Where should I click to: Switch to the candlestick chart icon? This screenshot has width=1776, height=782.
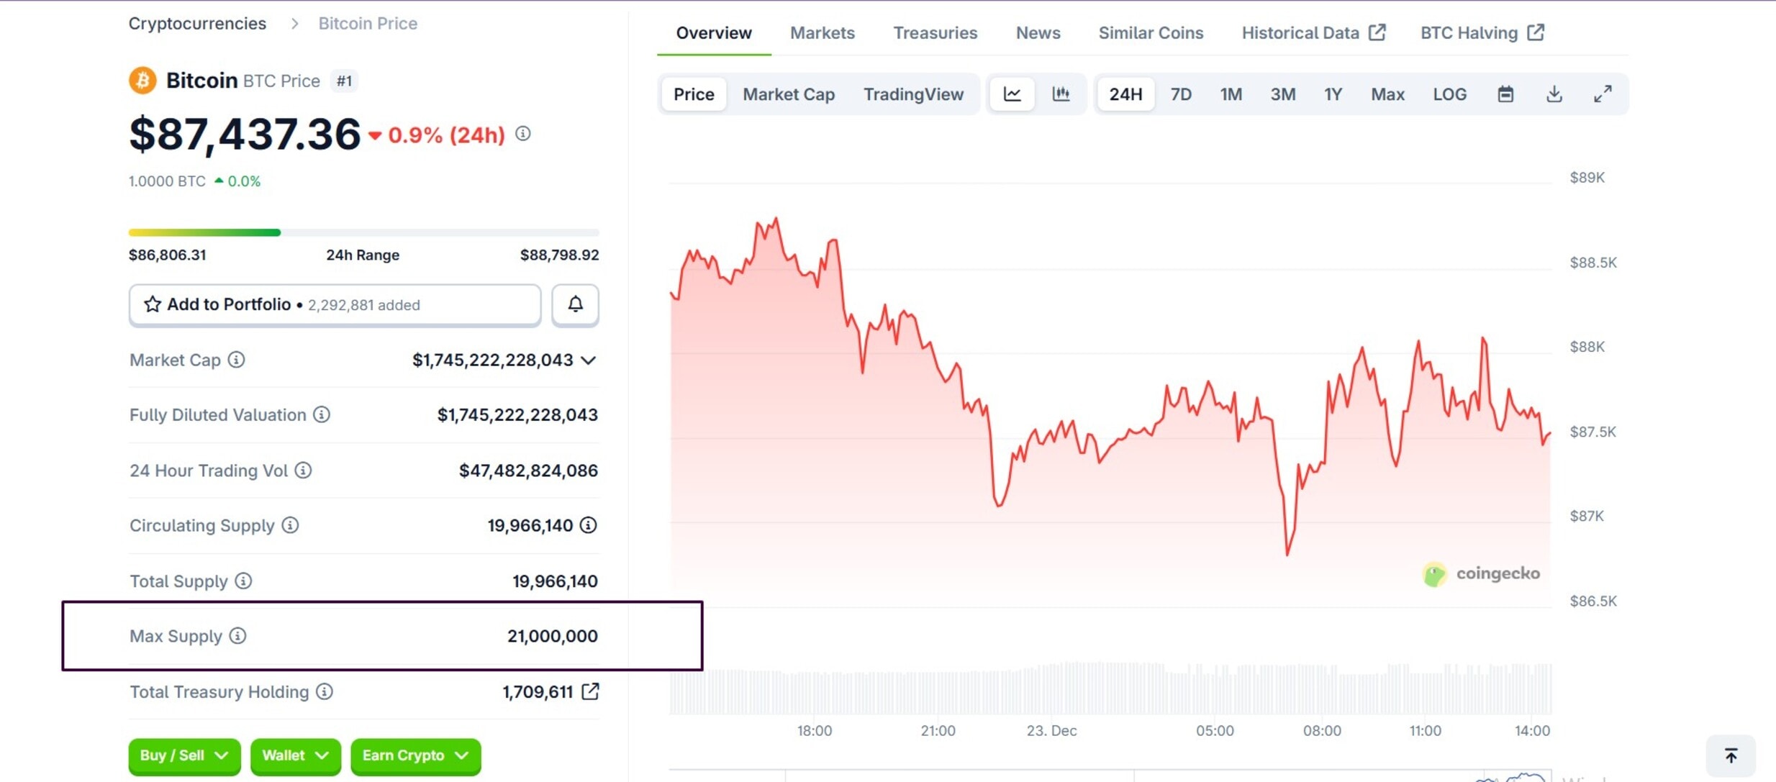pyautogui.click(x=1062, y=94)
